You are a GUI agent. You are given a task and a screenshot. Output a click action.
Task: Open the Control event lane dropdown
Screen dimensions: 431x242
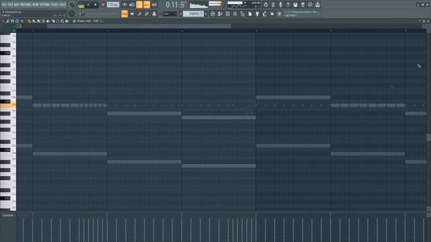click(x=8, y=215)
